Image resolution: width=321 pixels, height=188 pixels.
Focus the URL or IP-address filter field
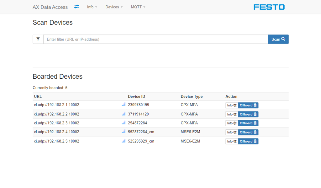click(155, 39)
